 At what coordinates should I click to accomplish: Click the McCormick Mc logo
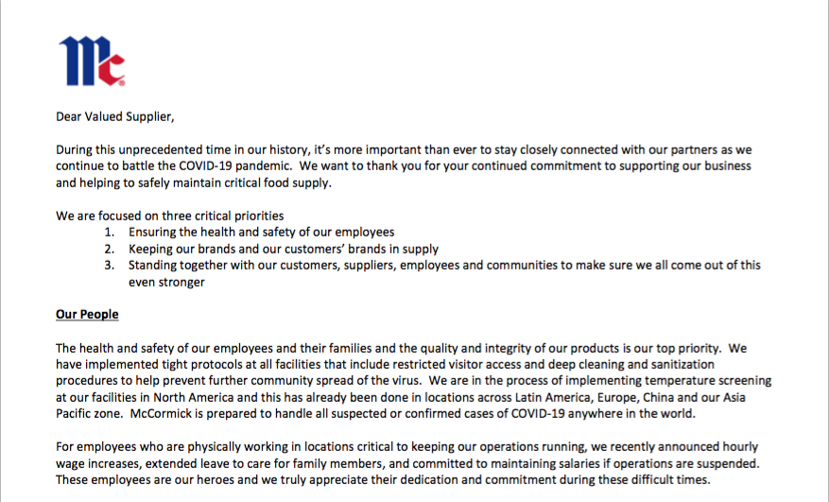point(92,61)
